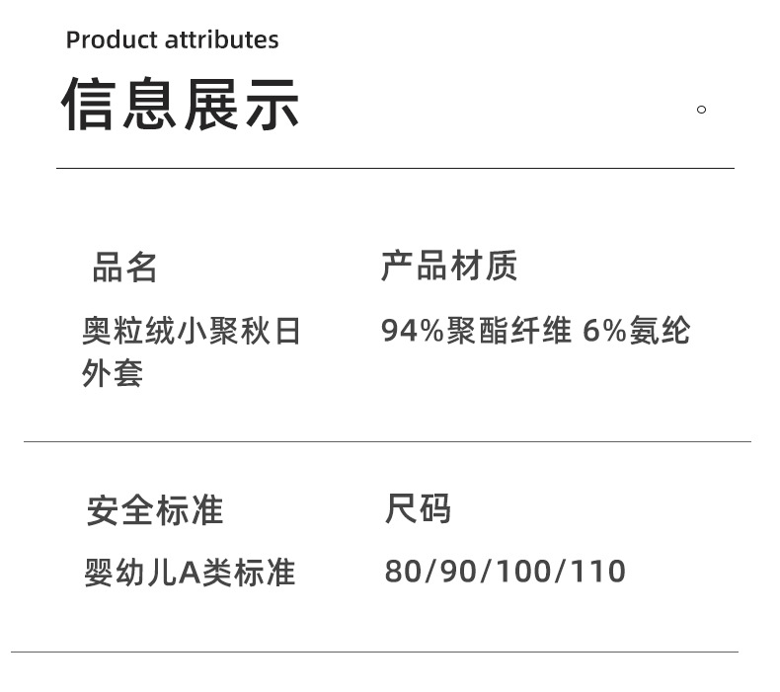Click the 尺码 label
This screenshot has height=692, width=780.
coord(418,509)
